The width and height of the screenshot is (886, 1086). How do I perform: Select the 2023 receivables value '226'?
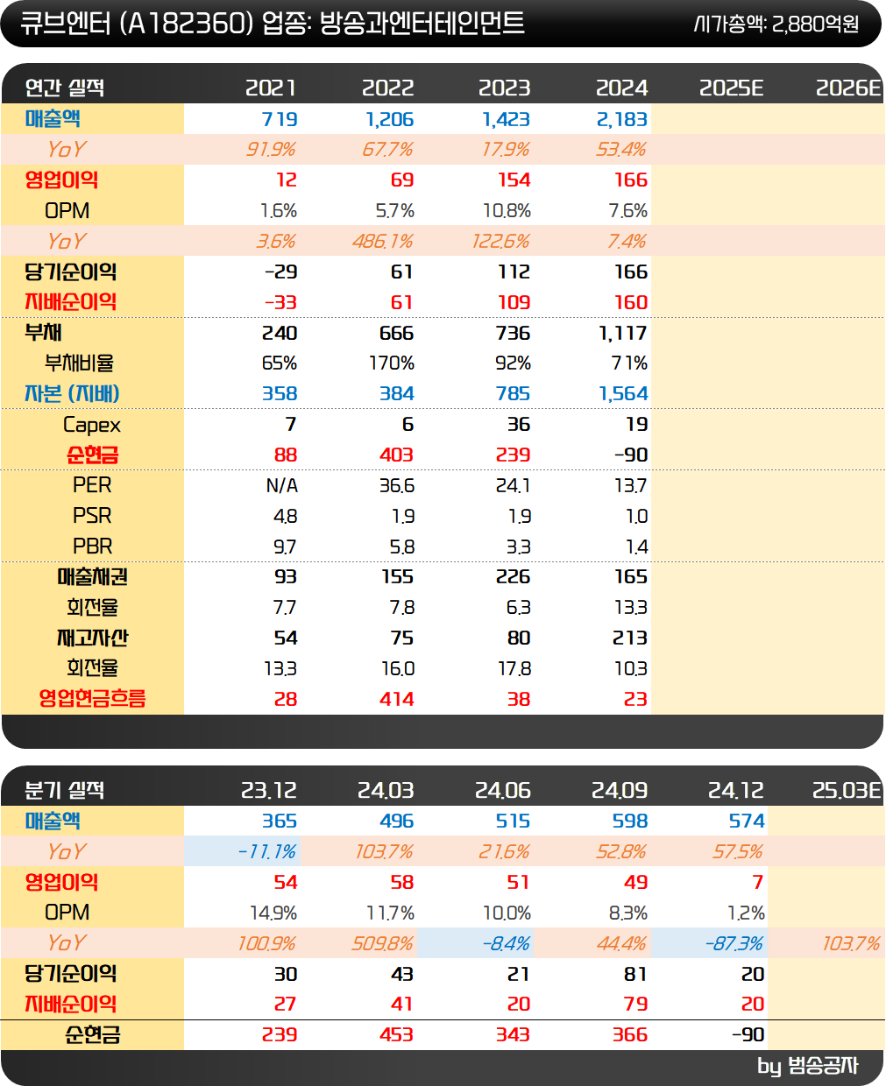[513, 577]
